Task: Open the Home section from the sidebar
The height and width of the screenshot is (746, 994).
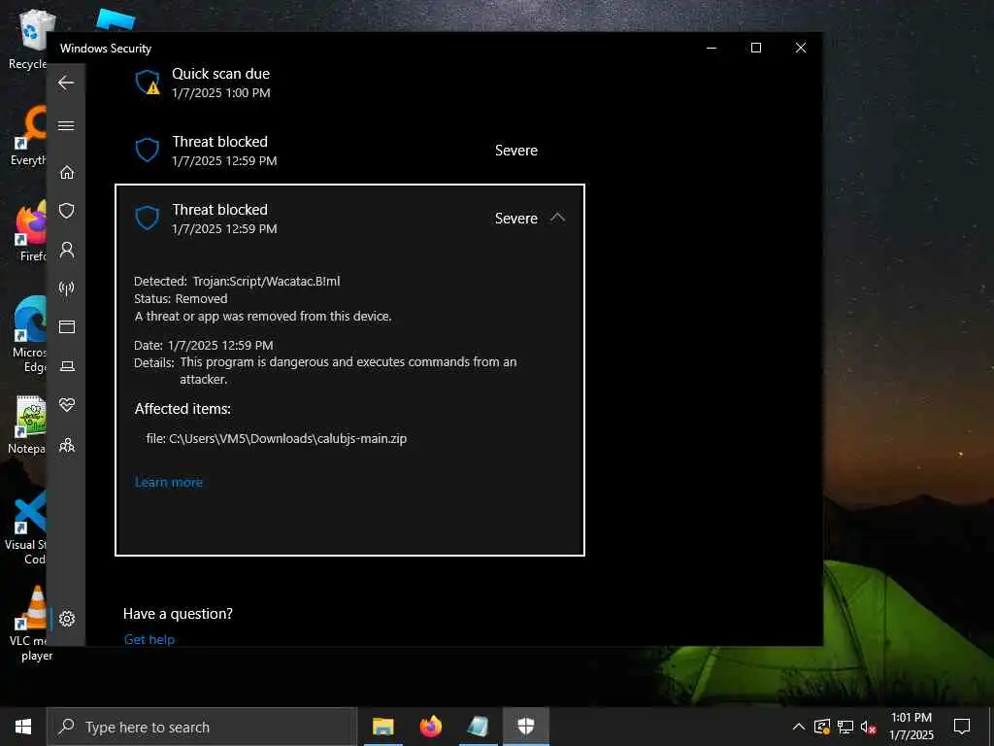Action: (x=67, y=172)
